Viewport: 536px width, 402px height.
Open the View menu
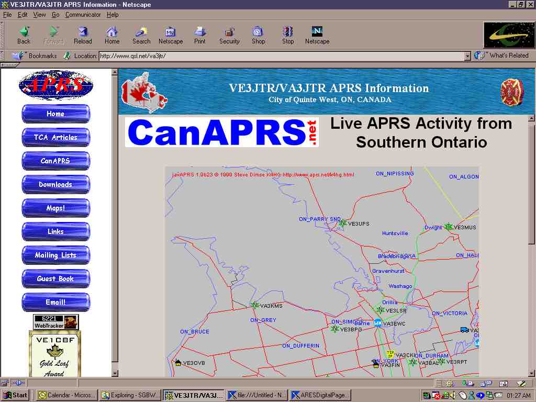coord(40,15)
